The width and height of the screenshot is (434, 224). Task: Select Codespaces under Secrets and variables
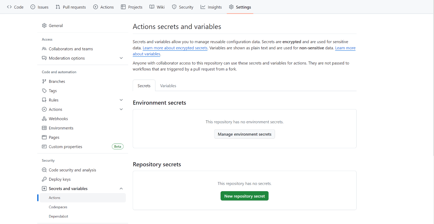point(58,207)
